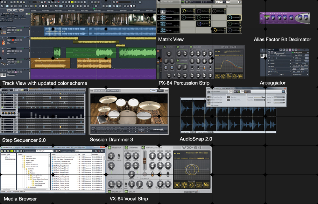Click the S Deesser routing icon in VX-64
The height and width of the screenshot is (204, 318).
(x=177, y=185)
